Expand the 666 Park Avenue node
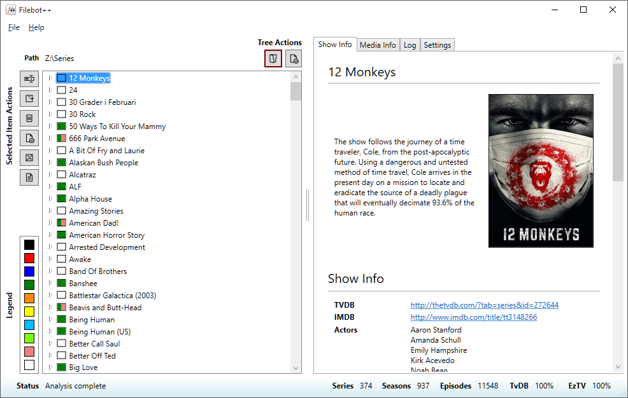This screenshot has height=398, width=628. (50, 138)
